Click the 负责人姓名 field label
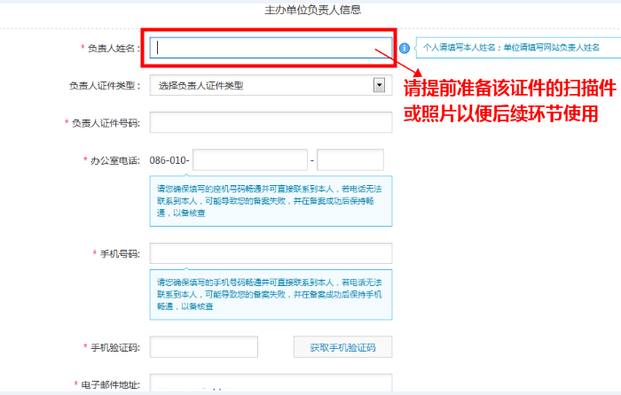Image resolution: width=621 pixels, height=395 pixels. (113, 48)
